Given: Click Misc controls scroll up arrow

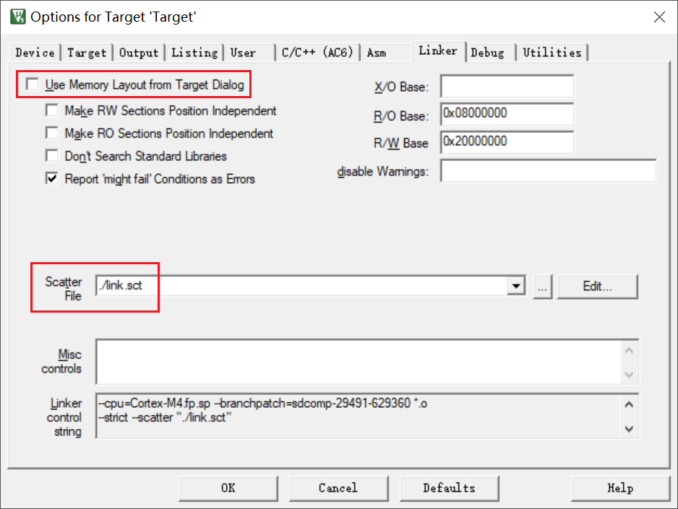Looking at the screenshot, I should pos(629,351).
